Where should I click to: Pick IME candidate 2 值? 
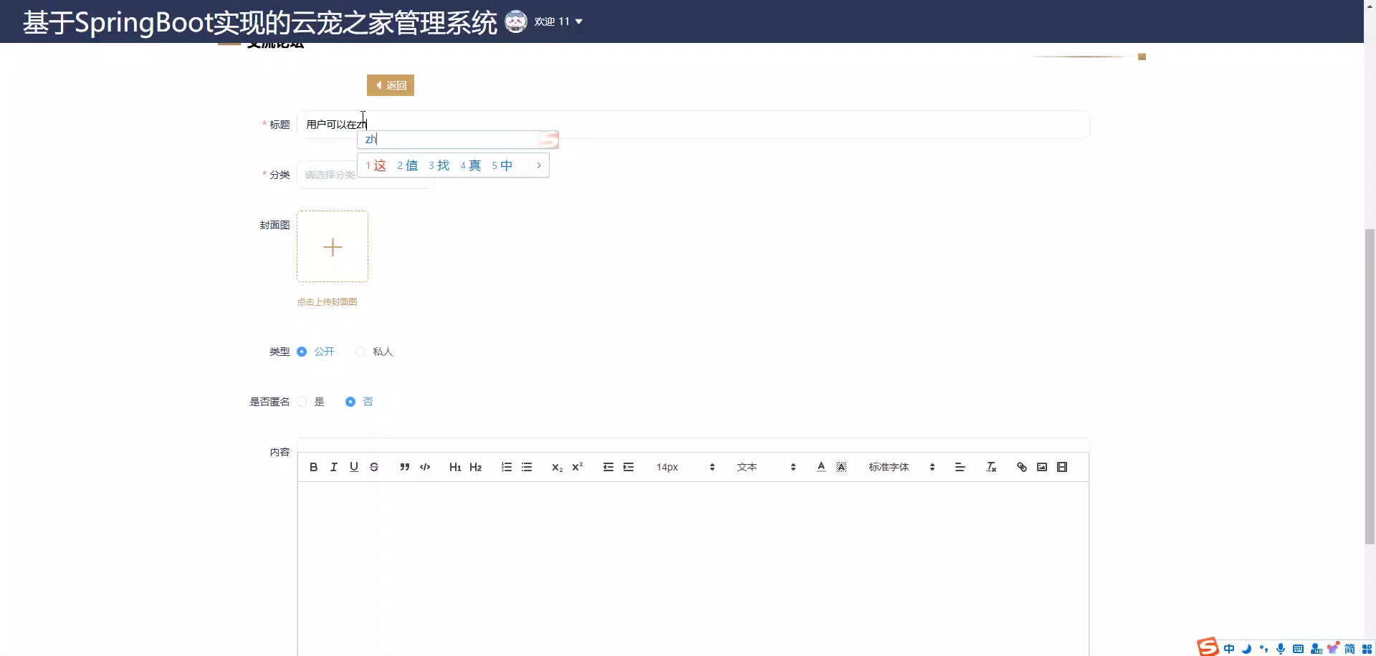408,165
